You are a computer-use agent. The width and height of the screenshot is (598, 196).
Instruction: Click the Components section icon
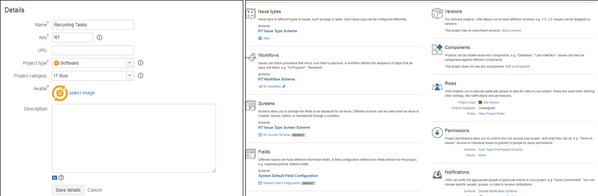click(x=436, y=49)
